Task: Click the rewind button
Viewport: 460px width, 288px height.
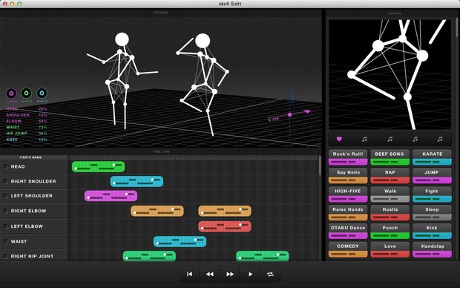Action: (x=210, y=274)
